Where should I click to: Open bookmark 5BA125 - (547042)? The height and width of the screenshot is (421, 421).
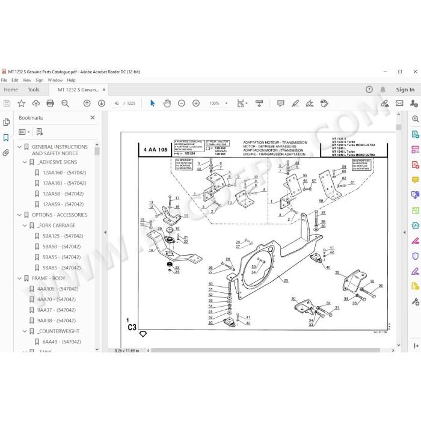coord(63,236)
